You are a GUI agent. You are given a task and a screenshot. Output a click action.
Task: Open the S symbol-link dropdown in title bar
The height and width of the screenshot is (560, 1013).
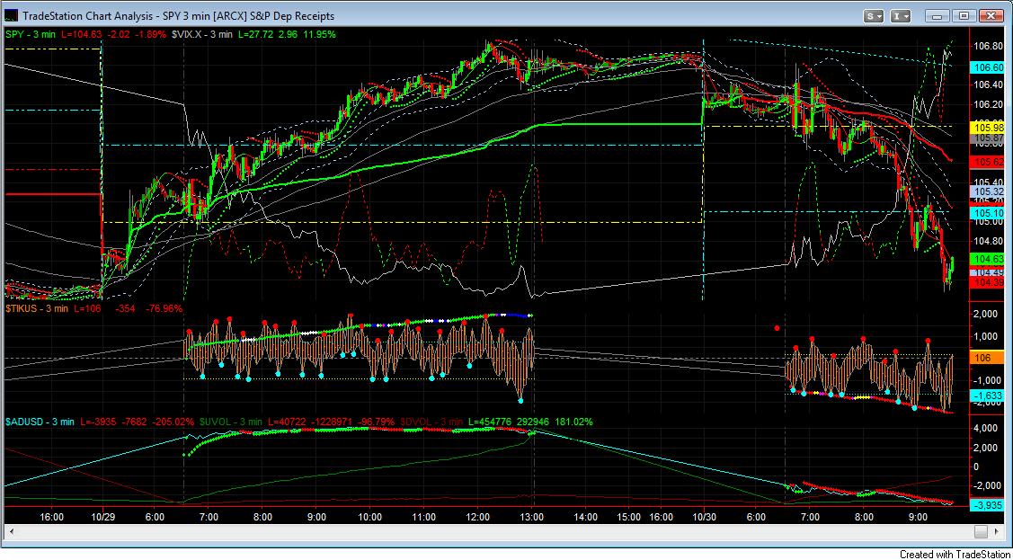pyautogui.click(x=874, y=15)
